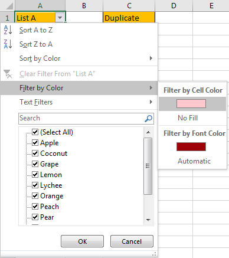Confirm the filter with OK
This screenshot has height=258, width=229.
click(x=82, y=241)
